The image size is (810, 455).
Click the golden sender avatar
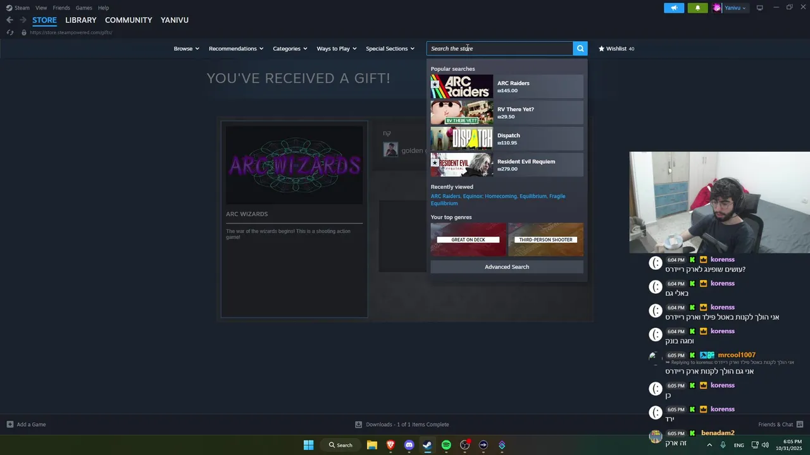click(390, 150)
